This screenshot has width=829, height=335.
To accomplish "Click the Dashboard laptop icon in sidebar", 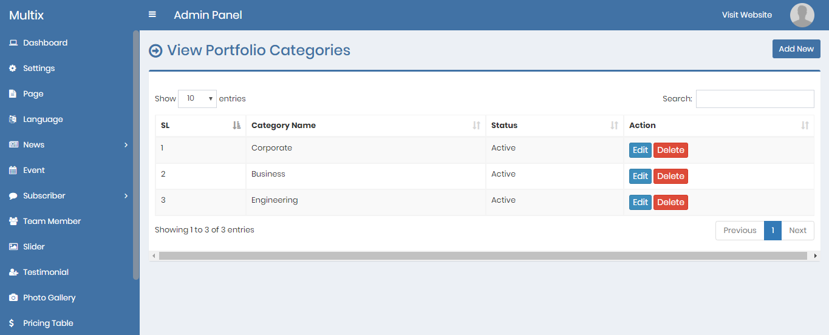I will [x=13, y=43].
